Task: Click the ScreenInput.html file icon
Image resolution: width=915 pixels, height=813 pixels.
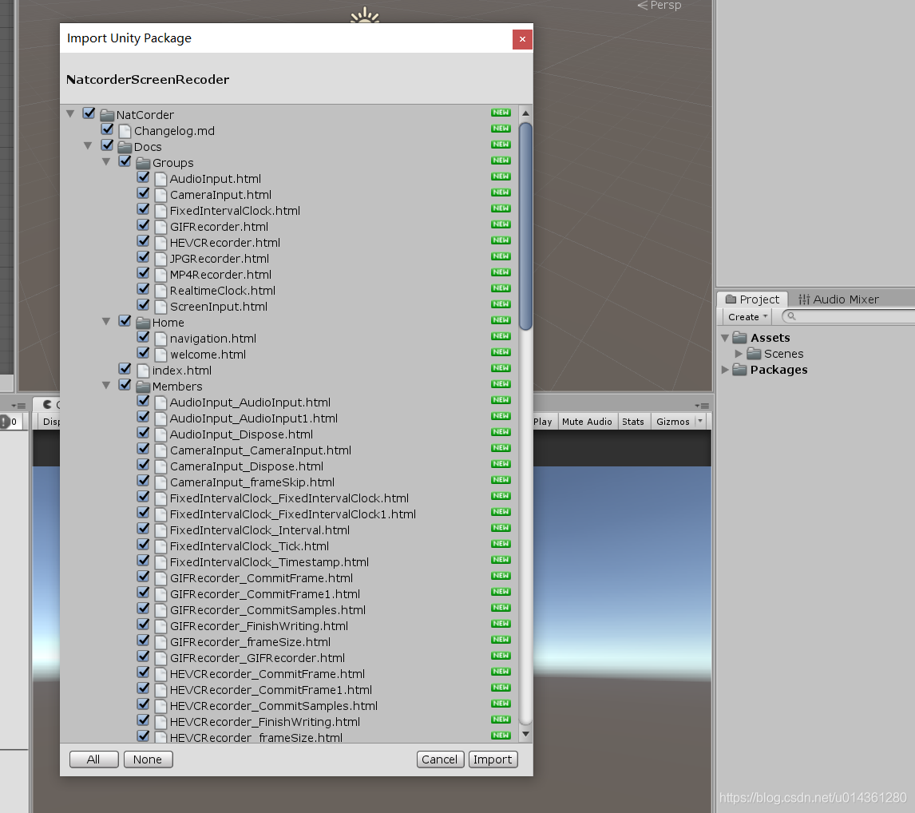Action: click(x=160, y=307)
